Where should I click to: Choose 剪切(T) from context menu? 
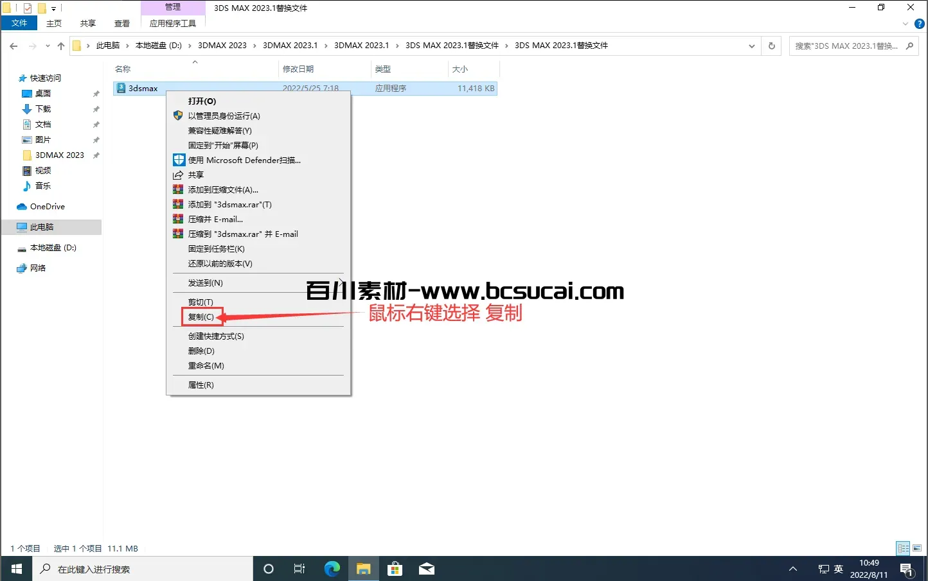(x=258, y=302)
